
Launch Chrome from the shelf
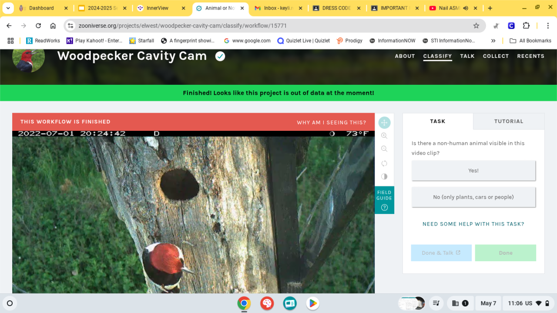pyautogui.click(x=244, y=303)
